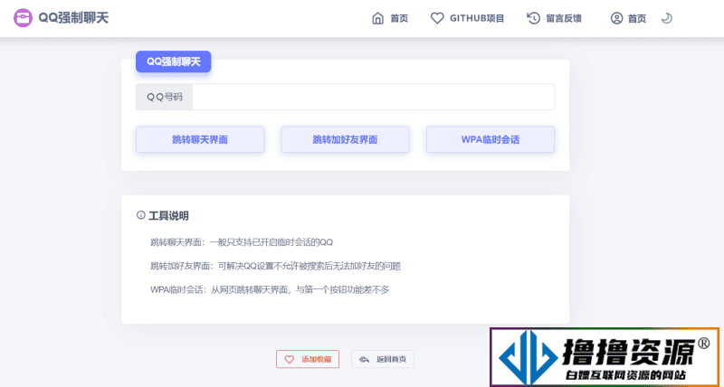The image size is (724, 387).
Task: Open the 留言反馈 menu item
Action: coord(563,18)
